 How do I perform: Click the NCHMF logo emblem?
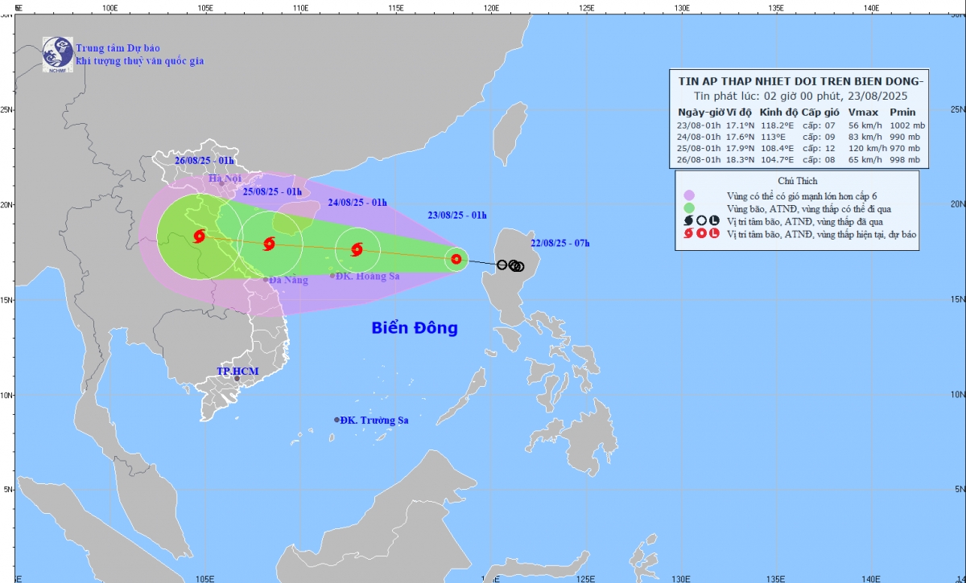pyautogui.click(x=58, y=54)
